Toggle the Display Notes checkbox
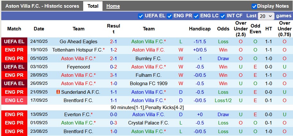The image size is (293, 136). point(254,6)
